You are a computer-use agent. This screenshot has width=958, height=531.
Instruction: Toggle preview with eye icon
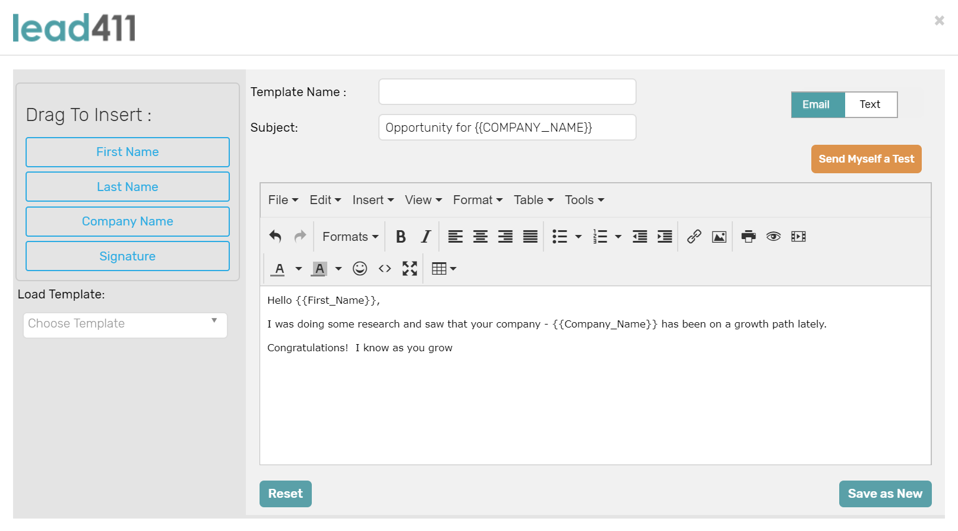[x=773, y=237]
